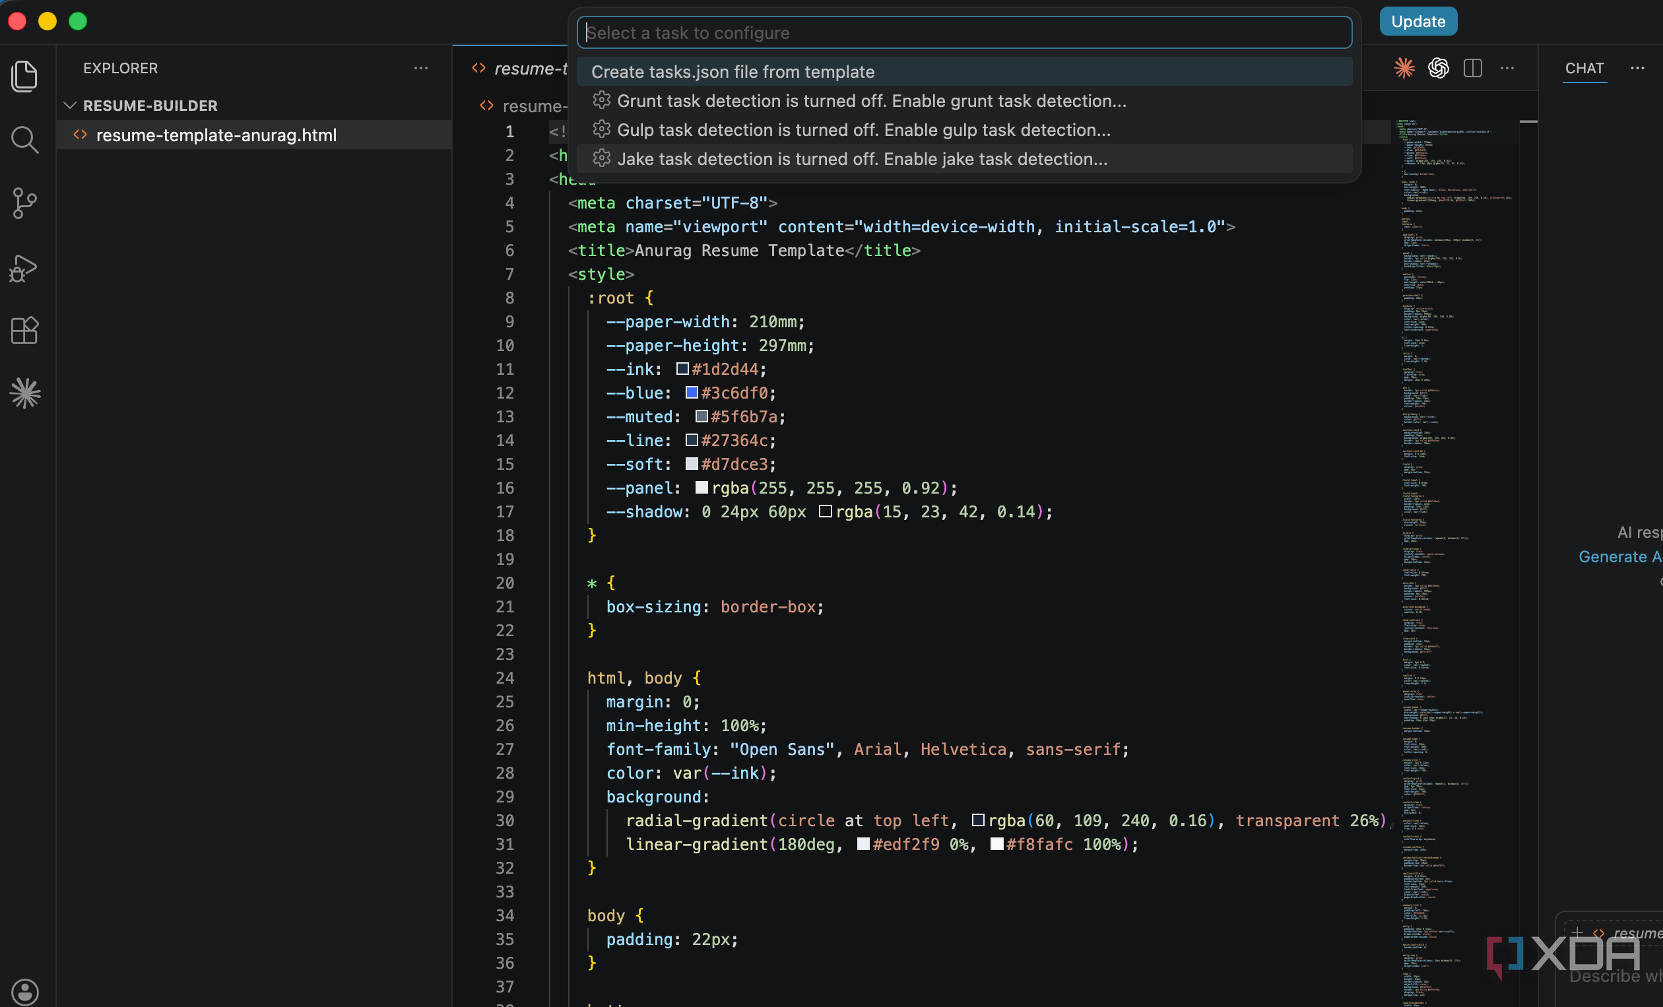Click the orange Claude icon in editor toolbar
This screenshot has height=1007, width=1663.
click(x=1404, y=67)
